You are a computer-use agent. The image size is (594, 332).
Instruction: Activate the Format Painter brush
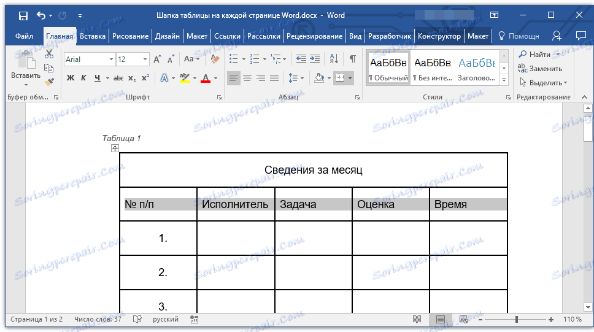pyautogui.click(x=49, y=82)
